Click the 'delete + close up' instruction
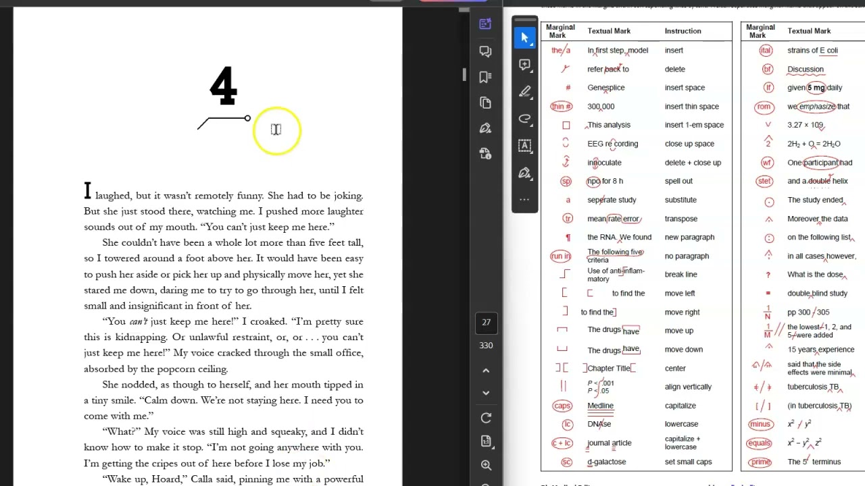Image resolution: width=865 pixels, height=486 pixels. (693, 163)
